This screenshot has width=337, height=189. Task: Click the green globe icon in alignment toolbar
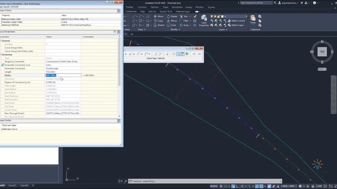[187, 54]
